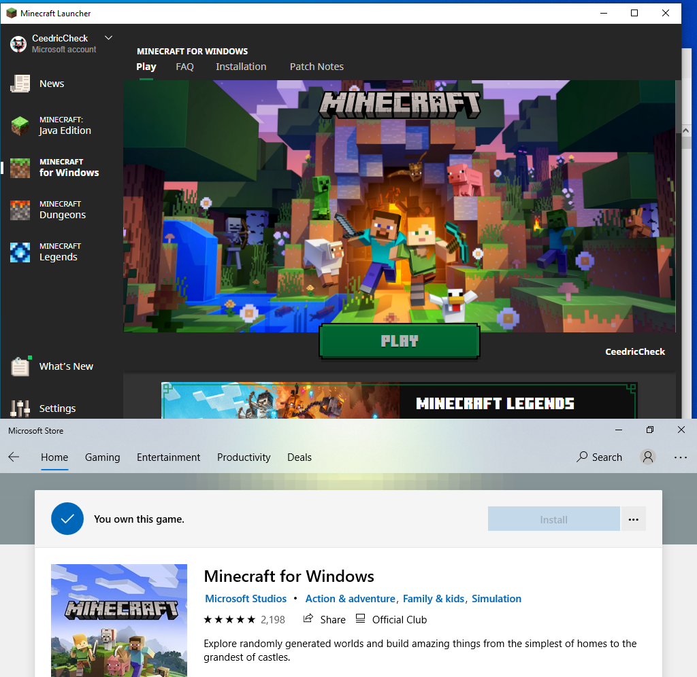Open the Store Gaming tab
Viewport: 697px width, 677px height.
coord(103,457)
